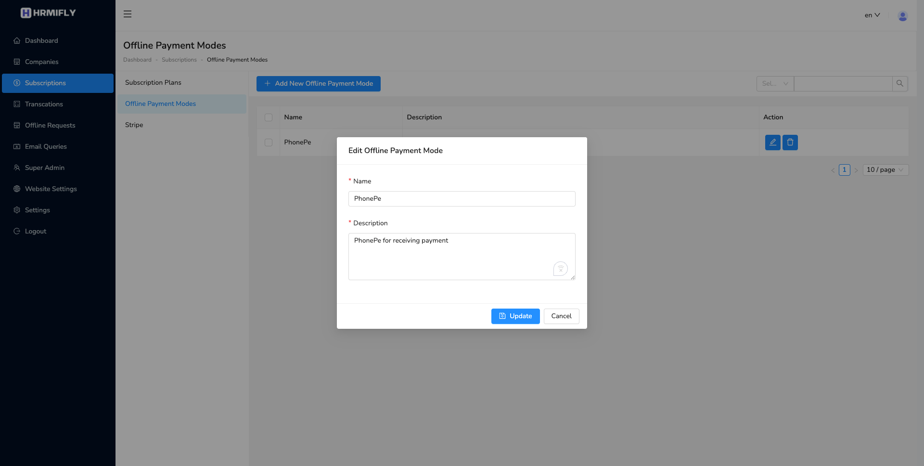Image resolution: width=924 pixels, height=466 pixels.
Task: Open Companies menu item
Action: [x=58, y=62]
